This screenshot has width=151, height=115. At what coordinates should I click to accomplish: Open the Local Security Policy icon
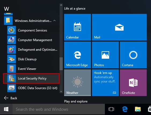(12, 78)
